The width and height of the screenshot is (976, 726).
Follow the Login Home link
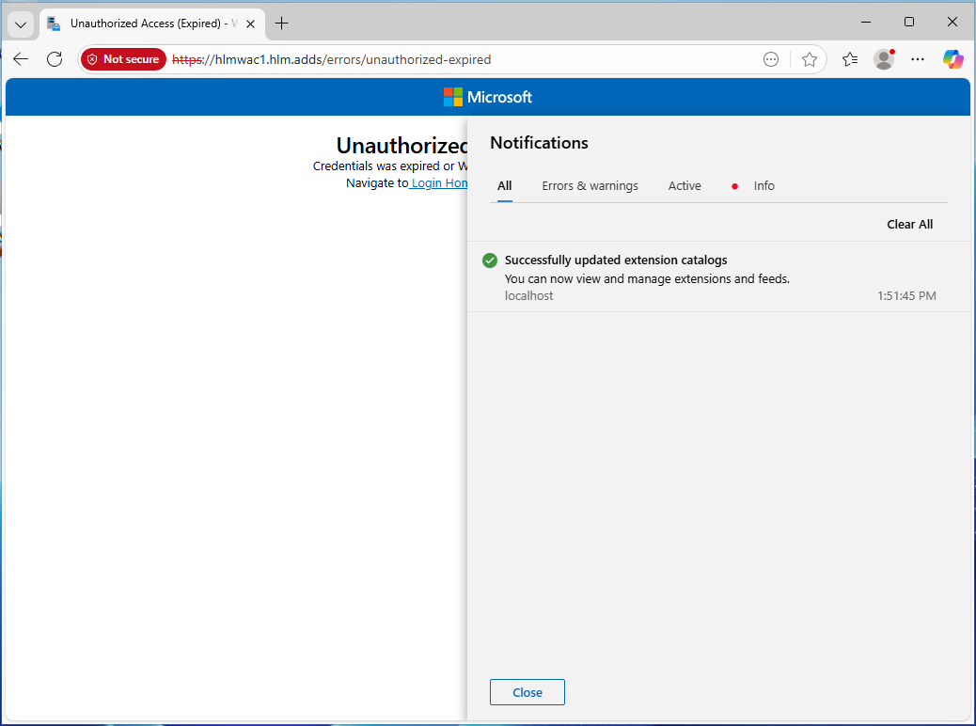[438, 183]
